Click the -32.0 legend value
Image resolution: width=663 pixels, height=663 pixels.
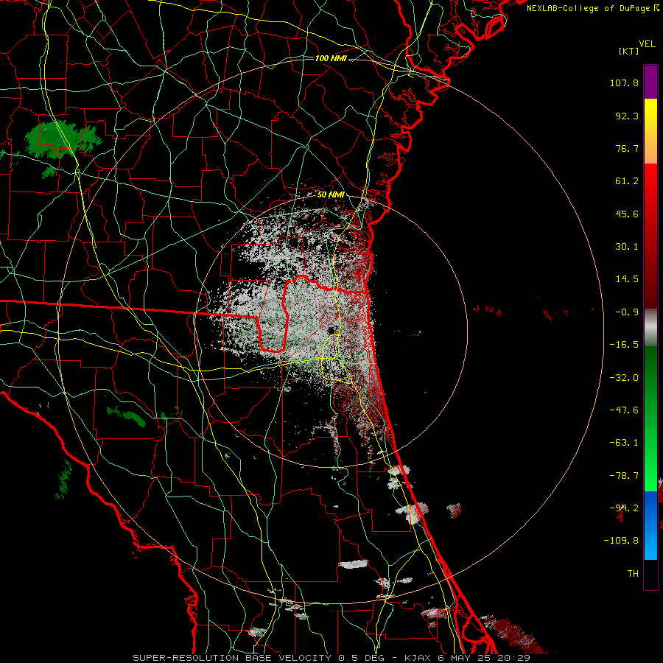click(x=624, y=378)
